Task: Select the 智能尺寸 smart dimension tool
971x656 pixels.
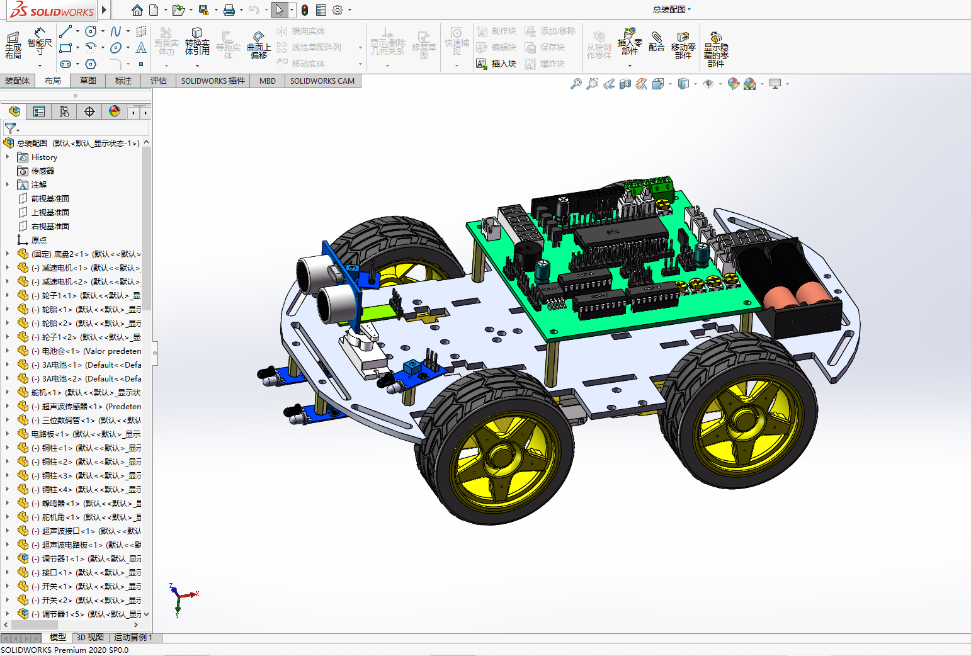Action: (x=40, y=42)
